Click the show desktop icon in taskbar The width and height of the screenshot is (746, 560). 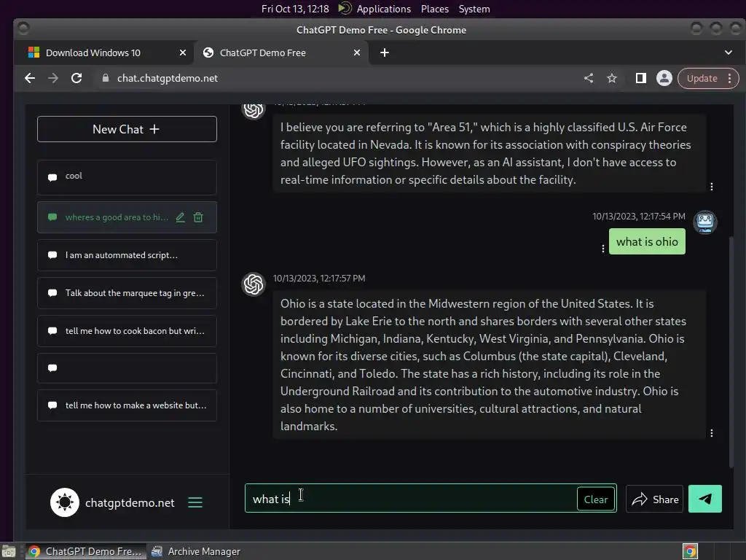pos(9,551)
